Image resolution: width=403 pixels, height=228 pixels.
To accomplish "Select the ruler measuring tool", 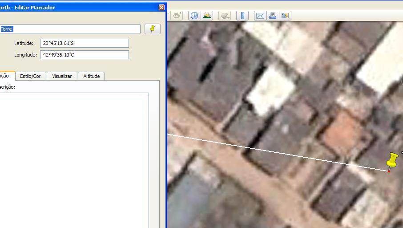I will tap(242, 16).
